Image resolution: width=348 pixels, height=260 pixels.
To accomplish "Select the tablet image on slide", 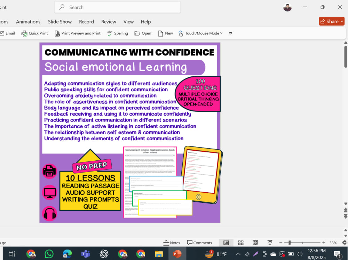I will tap(201, 175).
